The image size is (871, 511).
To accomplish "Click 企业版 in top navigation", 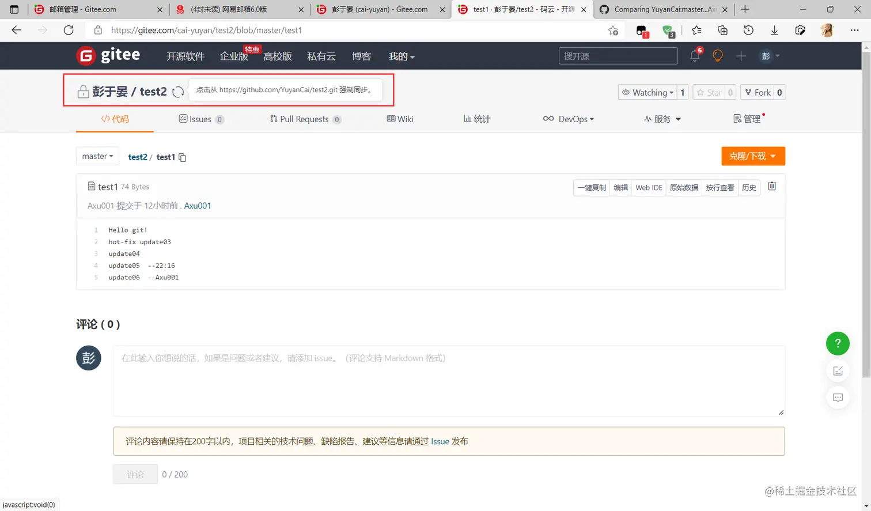I will point(234,56).
